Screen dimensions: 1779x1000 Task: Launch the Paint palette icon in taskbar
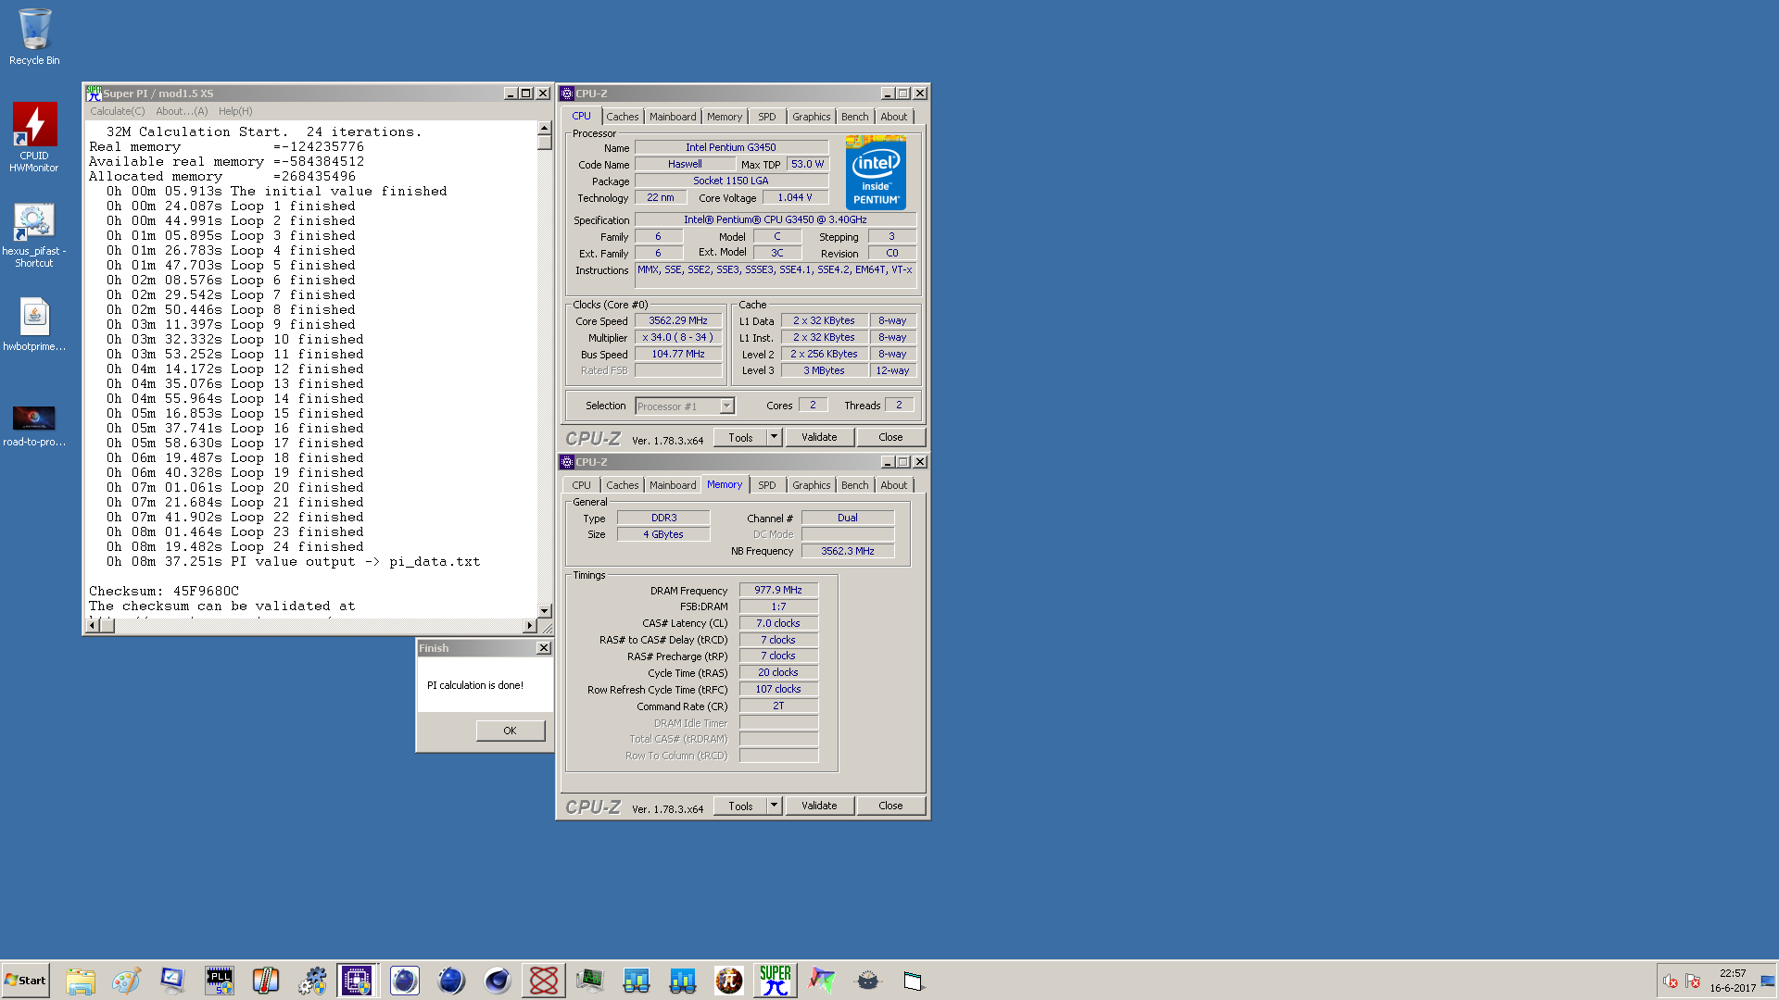(x=127, y=981)
